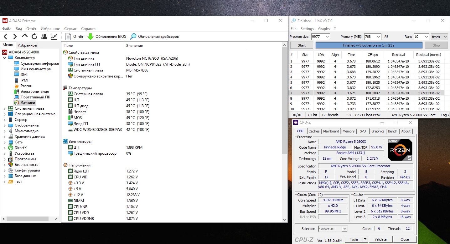Switch to the About tab in CPU-Z

(x=406, y=131)
